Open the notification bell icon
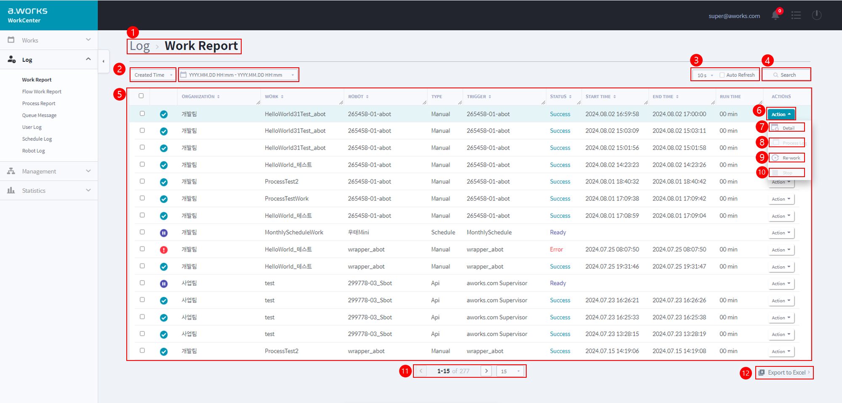The image size is (842, 403). (x=775, y=16)
